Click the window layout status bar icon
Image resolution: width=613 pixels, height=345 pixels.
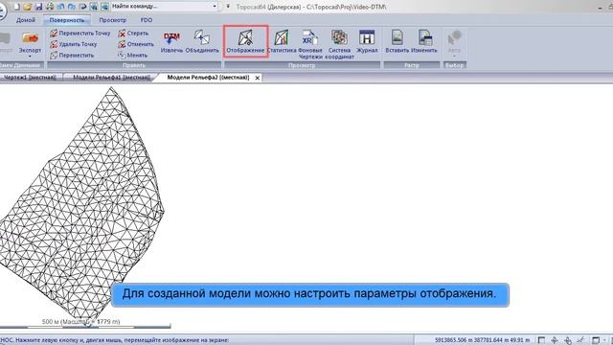[x=596, y=340]
